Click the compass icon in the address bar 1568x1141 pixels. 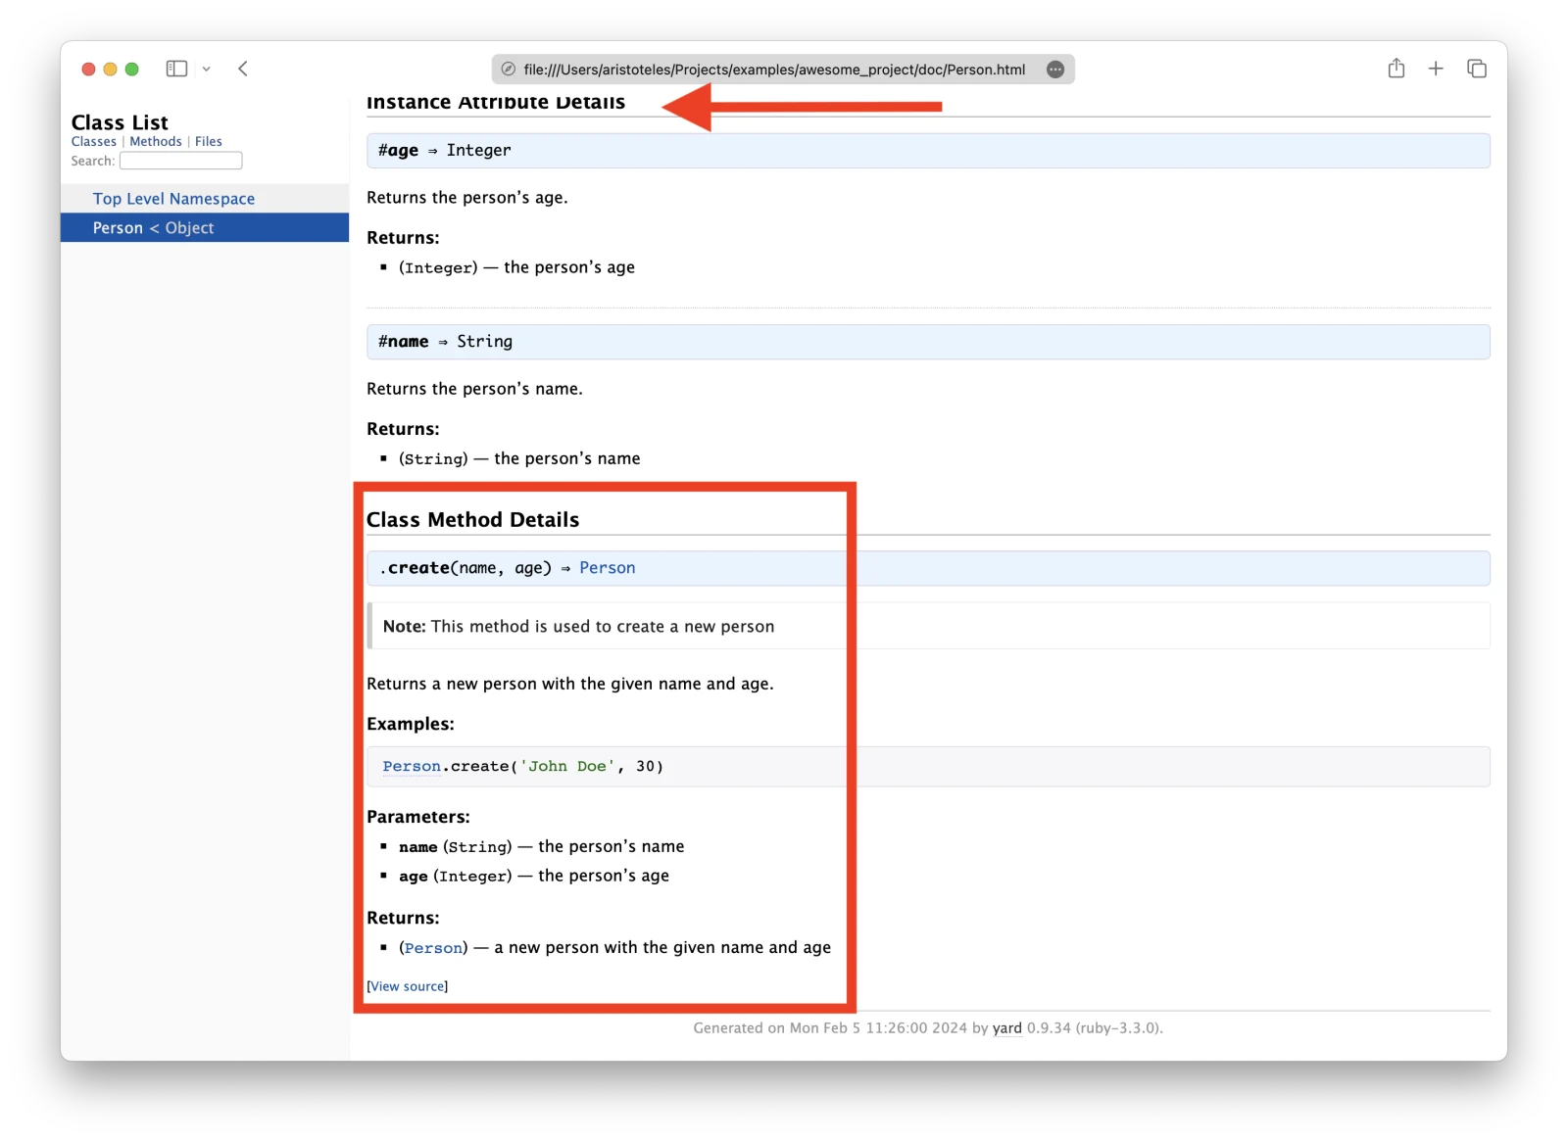pyautogui.click(x=508, y=70)
